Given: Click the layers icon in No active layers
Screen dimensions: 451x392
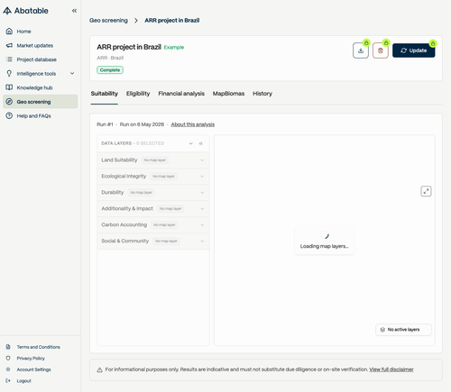Looking at the screenshot, I should coord(382,330).
